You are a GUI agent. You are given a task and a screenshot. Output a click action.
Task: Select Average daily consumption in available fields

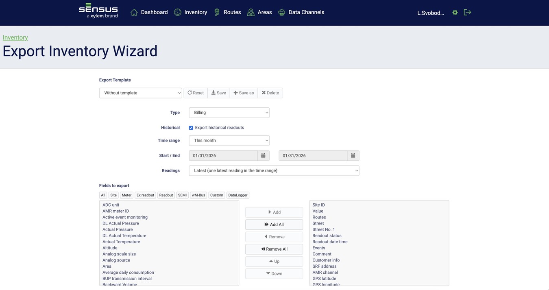tap(128, 273)
